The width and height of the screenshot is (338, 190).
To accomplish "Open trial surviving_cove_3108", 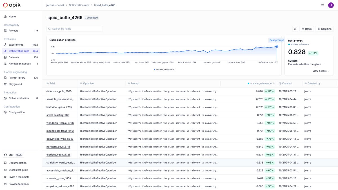I will 59,178.
